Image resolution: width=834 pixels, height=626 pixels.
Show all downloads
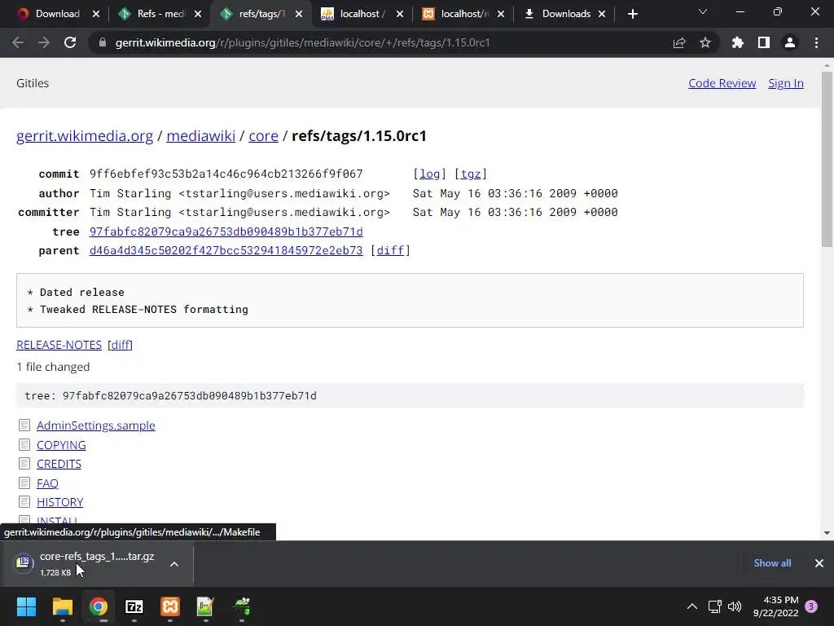point(772,563)
